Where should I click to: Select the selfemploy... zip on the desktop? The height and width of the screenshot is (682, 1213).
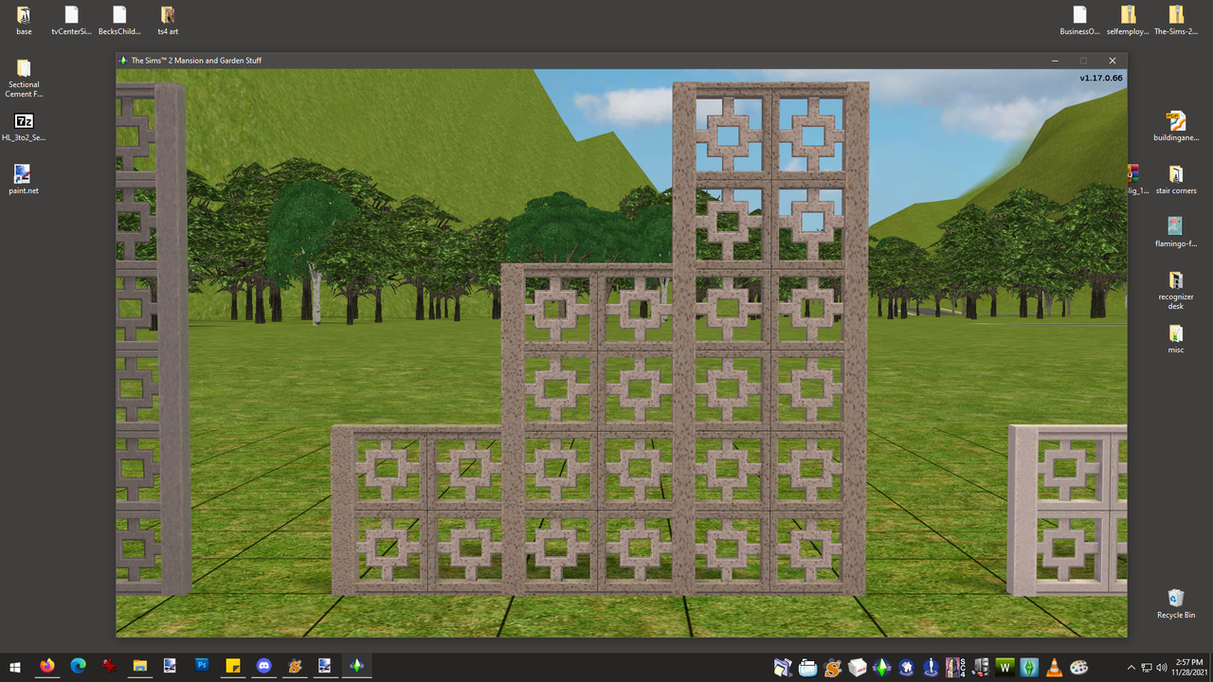(1128, 21)
